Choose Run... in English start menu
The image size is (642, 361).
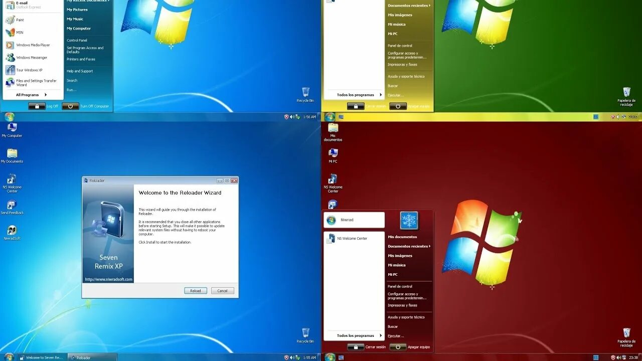tap(71, 90)
